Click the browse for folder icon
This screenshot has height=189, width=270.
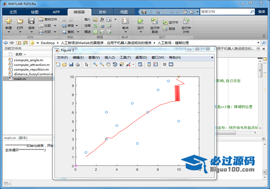(x=25, y=43)
